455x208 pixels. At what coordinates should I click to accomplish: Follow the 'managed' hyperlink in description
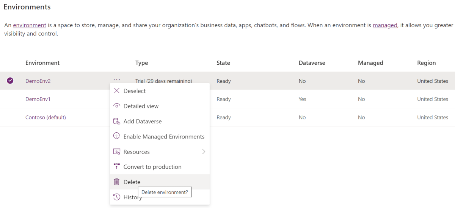pyautogui.click(x=385, y=25)
